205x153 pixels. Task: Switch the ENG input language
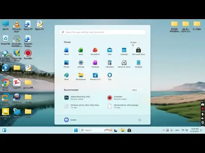(177, 130)
